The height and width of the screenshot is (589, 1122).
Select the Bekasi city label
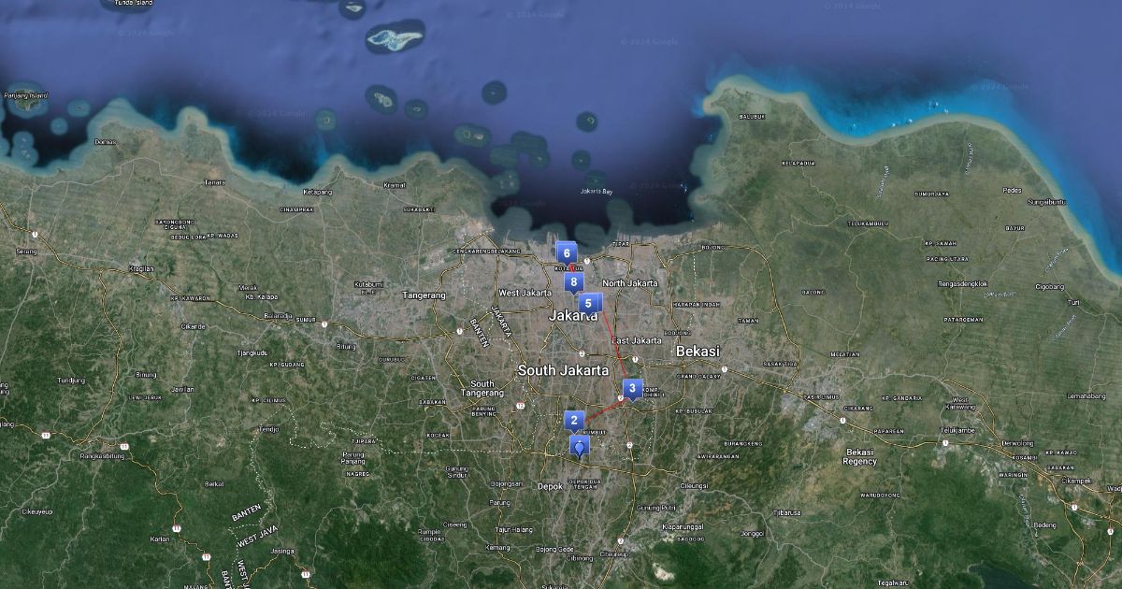click(x=698, y=351)
